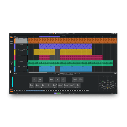This screenshot has width=127, height=127.
Task: Trigger the Cmin chord pad
Action: click(x=31, y=85)
